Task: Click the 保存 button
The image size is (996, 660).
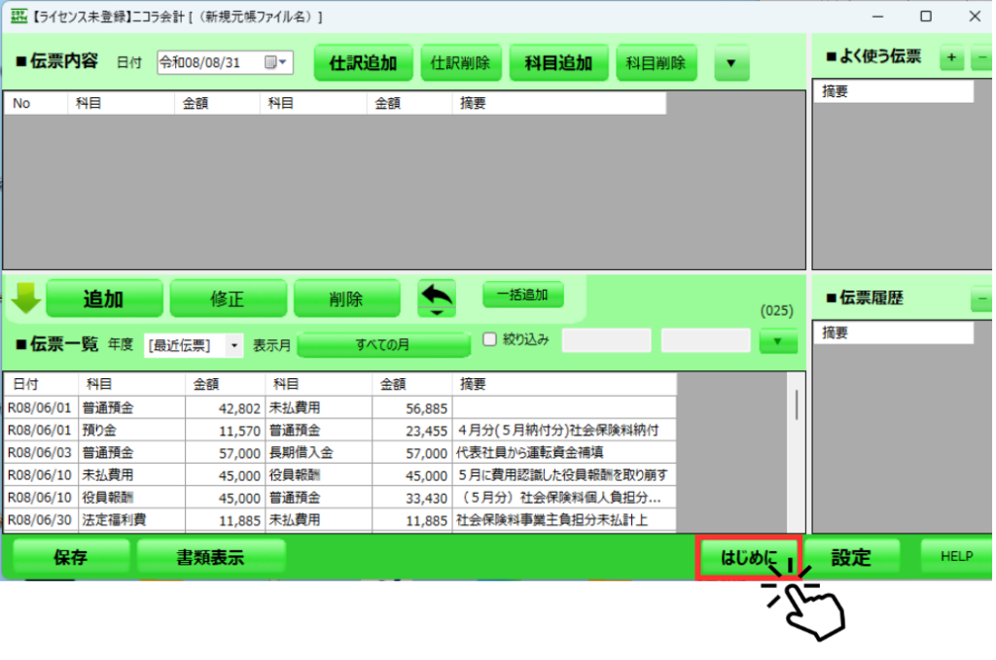Action: 70,557
